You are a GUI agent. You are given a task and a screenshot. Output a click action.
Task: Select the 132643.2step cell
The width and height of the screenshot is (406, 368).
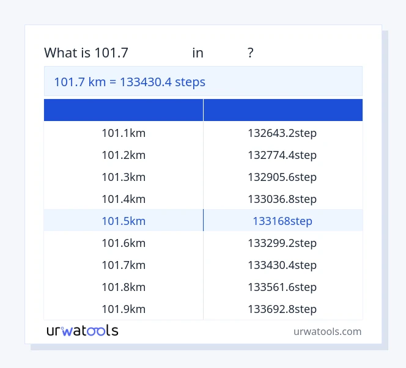[x=282, y=133]
